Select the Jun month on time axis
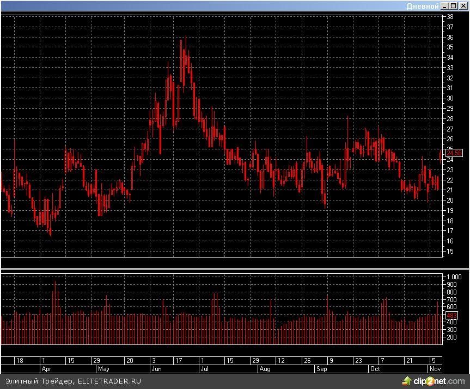470x389 pixels. click(156, 368)
